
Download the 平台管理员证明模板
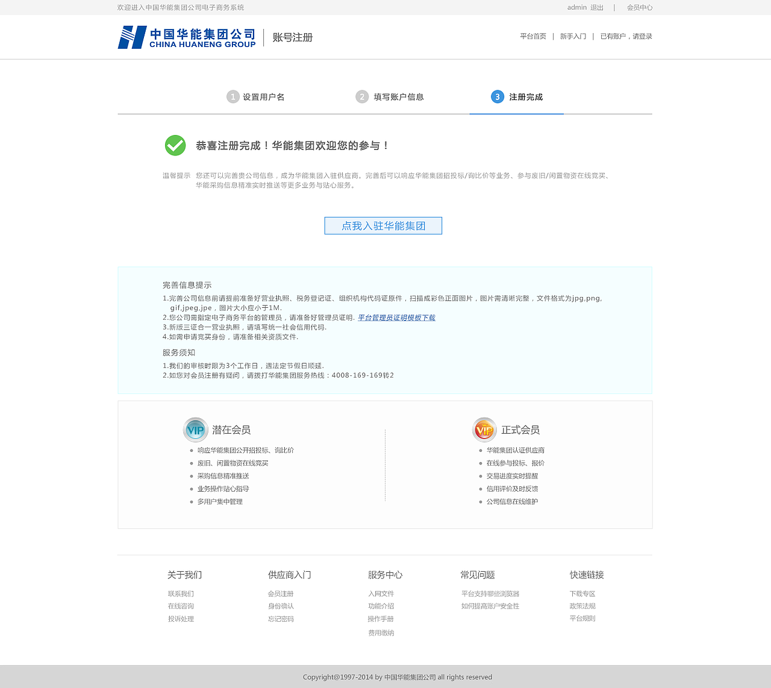tap(398, 317)
